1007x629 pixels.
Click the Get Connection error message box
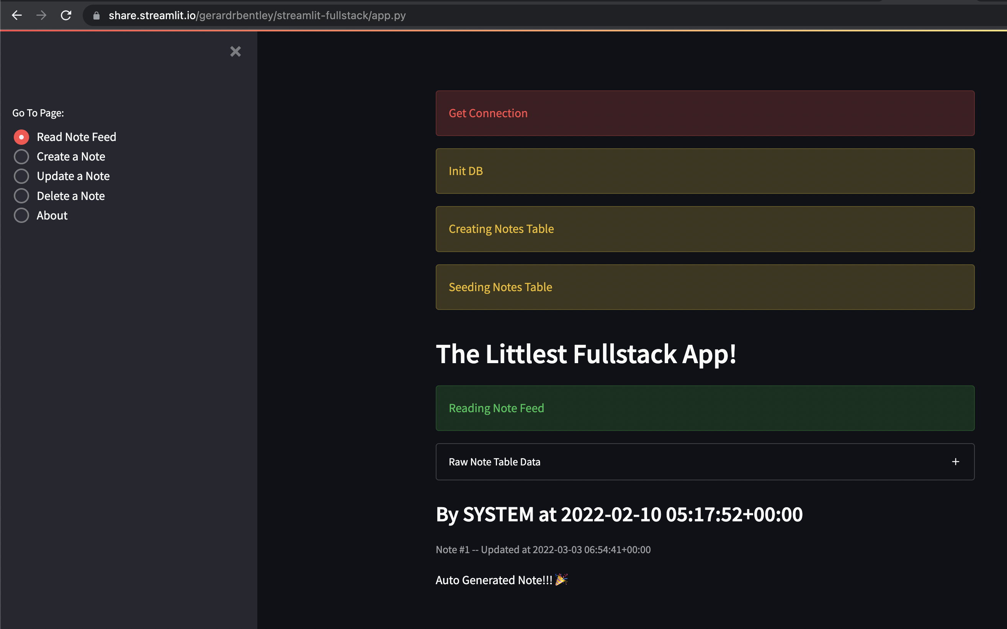point(705,113)
